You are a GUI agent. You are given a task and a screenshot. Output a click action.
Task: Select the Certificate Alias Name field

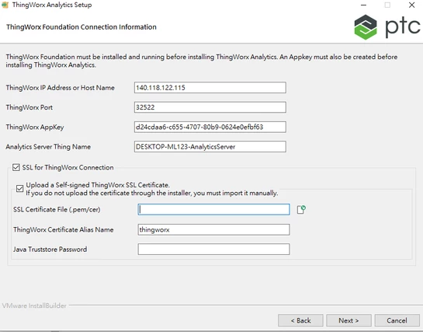click(214, 229)
